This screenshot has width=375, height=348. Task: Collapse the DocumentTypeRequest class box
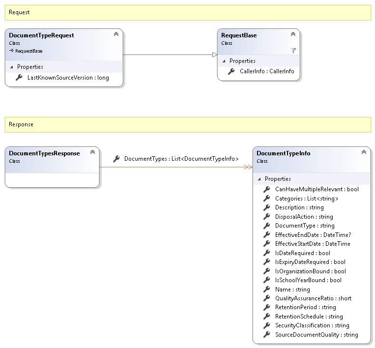click(x=116, y=34)
